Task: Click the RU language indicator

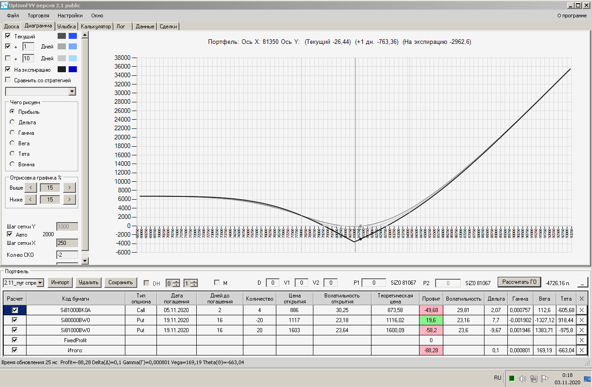Action: click(x=498, y=378)
